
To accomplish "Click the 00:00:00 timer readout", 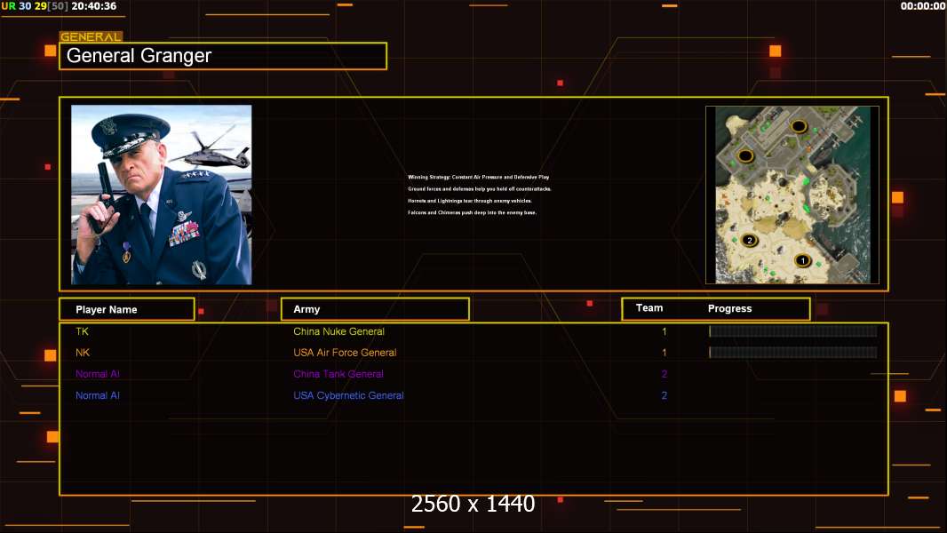I will [922, 6].
